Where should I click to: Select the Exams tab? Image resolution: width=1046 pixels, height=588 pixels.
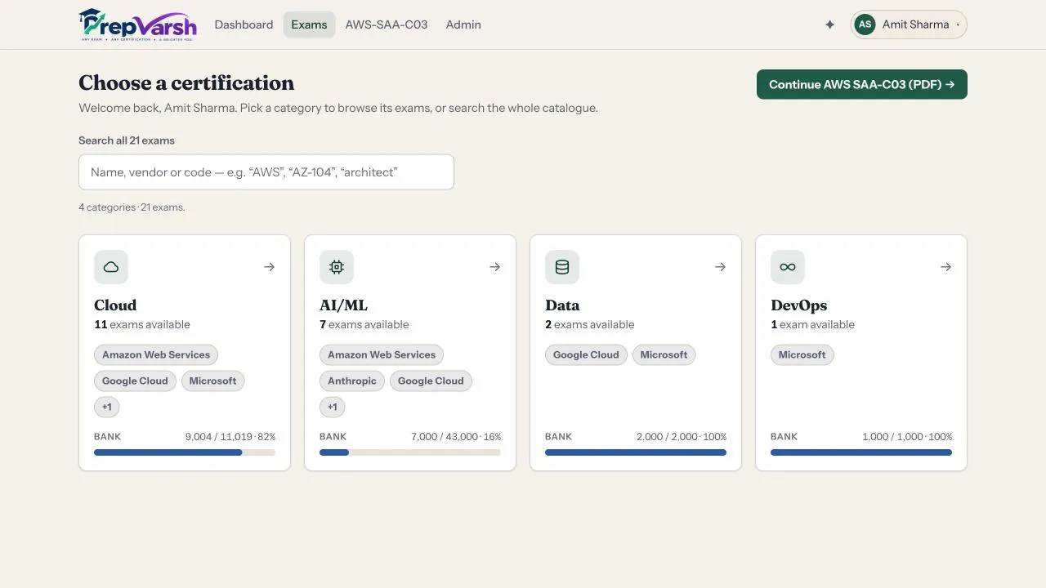click(x=309, y=24)
